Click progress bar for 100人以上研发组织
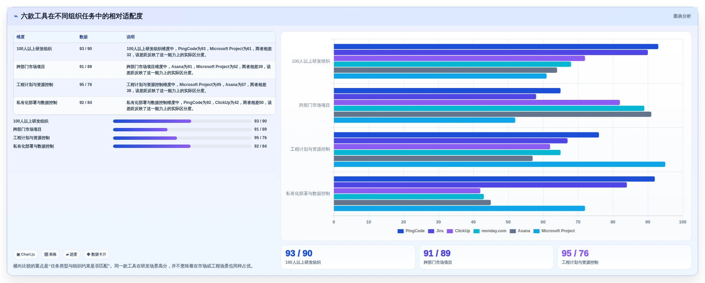 click(x=182, y=121)
